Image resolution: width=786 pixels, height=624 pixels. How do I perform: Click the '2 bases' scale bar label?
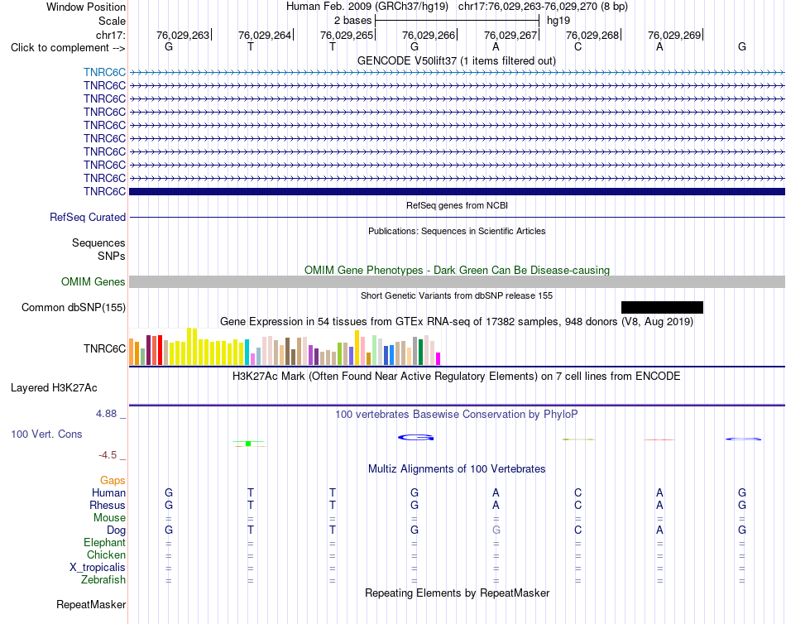[x=353, y=21]
